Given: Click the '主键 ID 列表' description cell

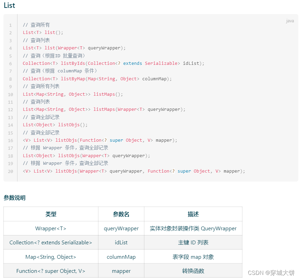Looking at the screenshot, I should pos(193,242).
